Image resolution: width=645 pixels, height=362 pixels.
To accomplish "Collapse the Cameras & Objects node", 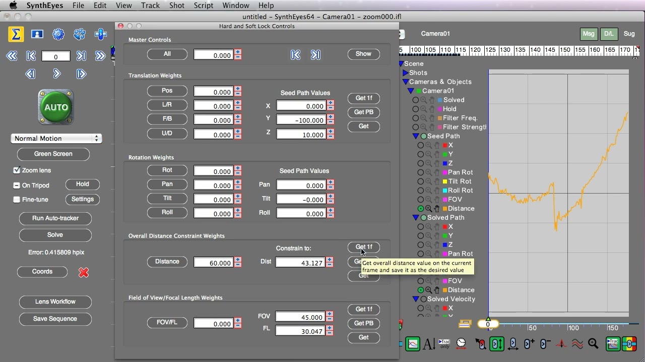I will coord(405,82).
